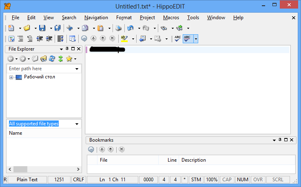
Task: Open highlighter color dropdown arrow
Action: [133, 39]
